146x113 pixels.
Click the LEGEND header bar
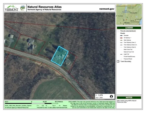point(129,28)
